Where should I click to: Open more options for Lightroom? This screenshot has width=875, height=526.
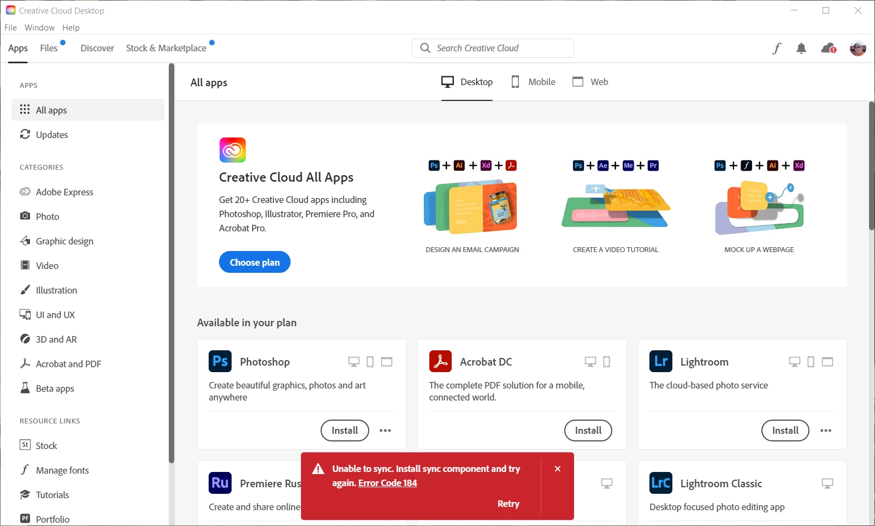[x=826, y=431]
